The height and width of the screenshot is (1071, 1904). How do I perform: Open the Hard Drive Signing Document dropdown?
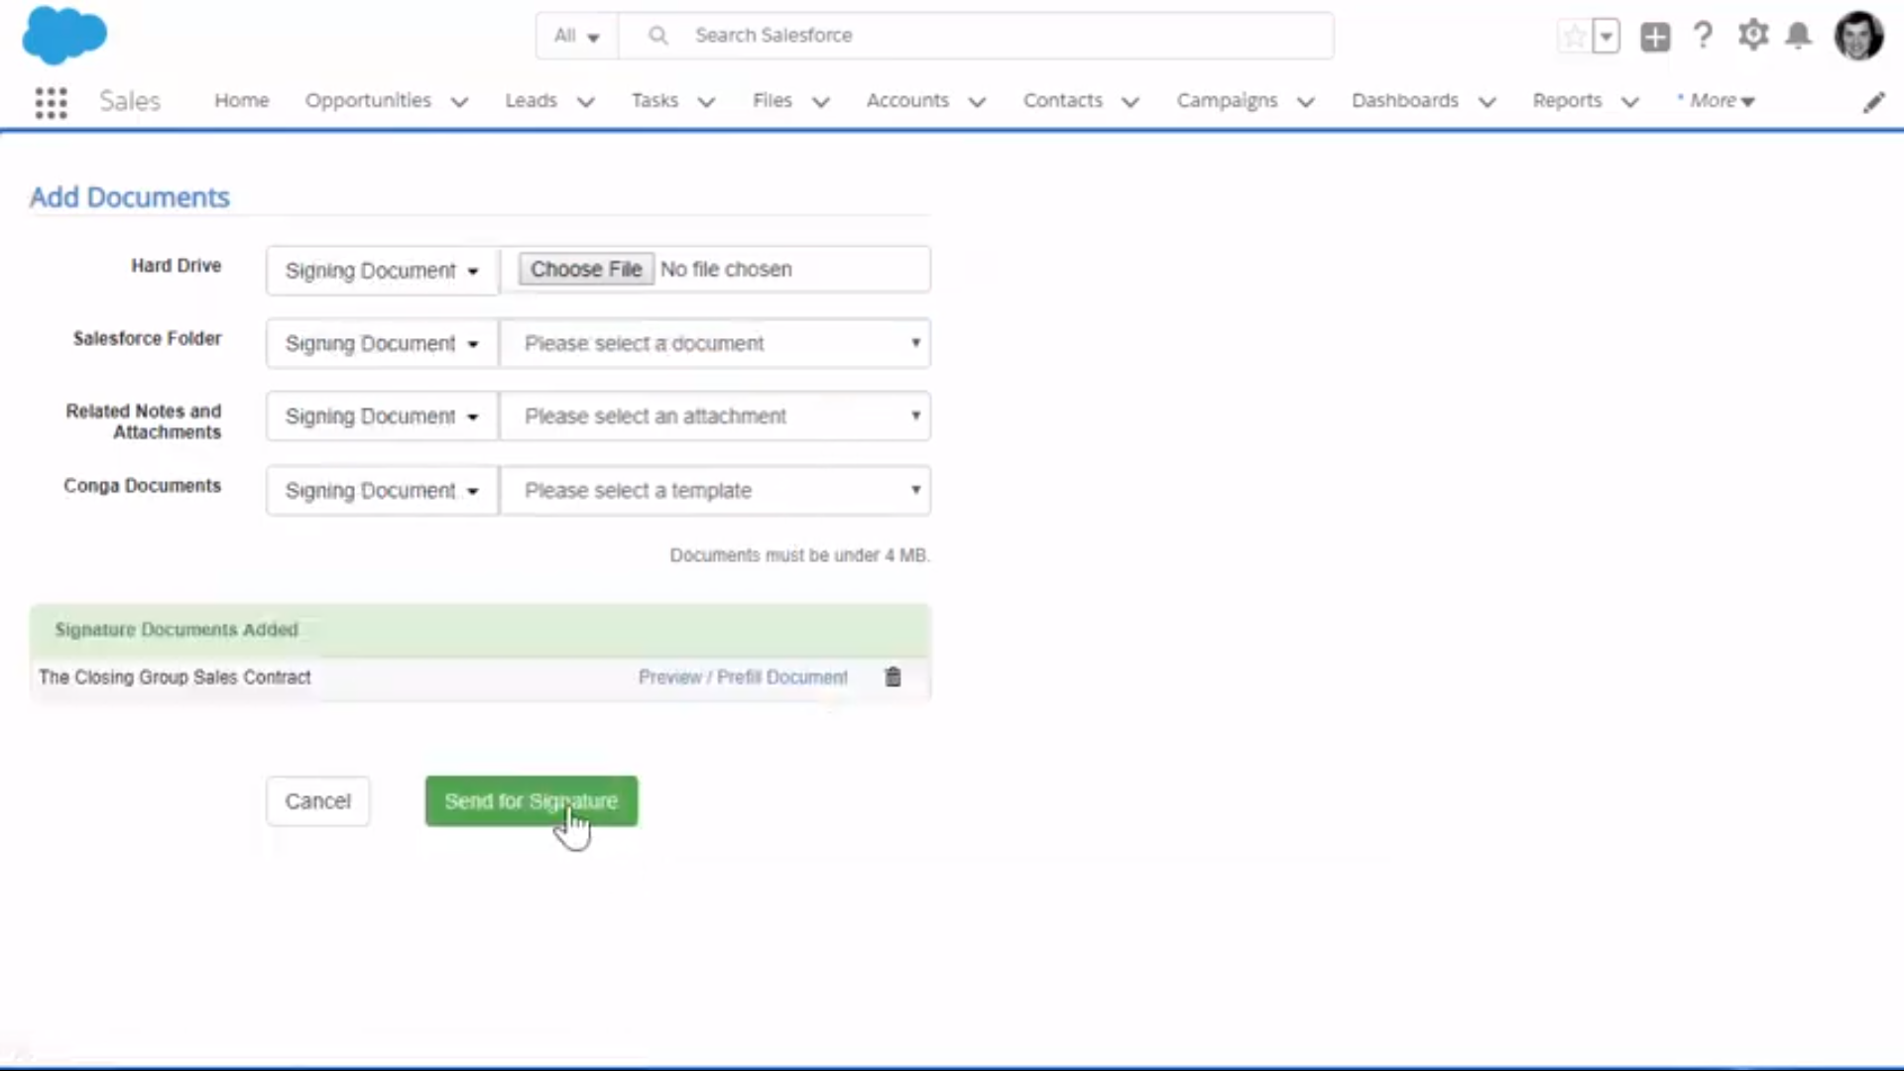(382, 271)
